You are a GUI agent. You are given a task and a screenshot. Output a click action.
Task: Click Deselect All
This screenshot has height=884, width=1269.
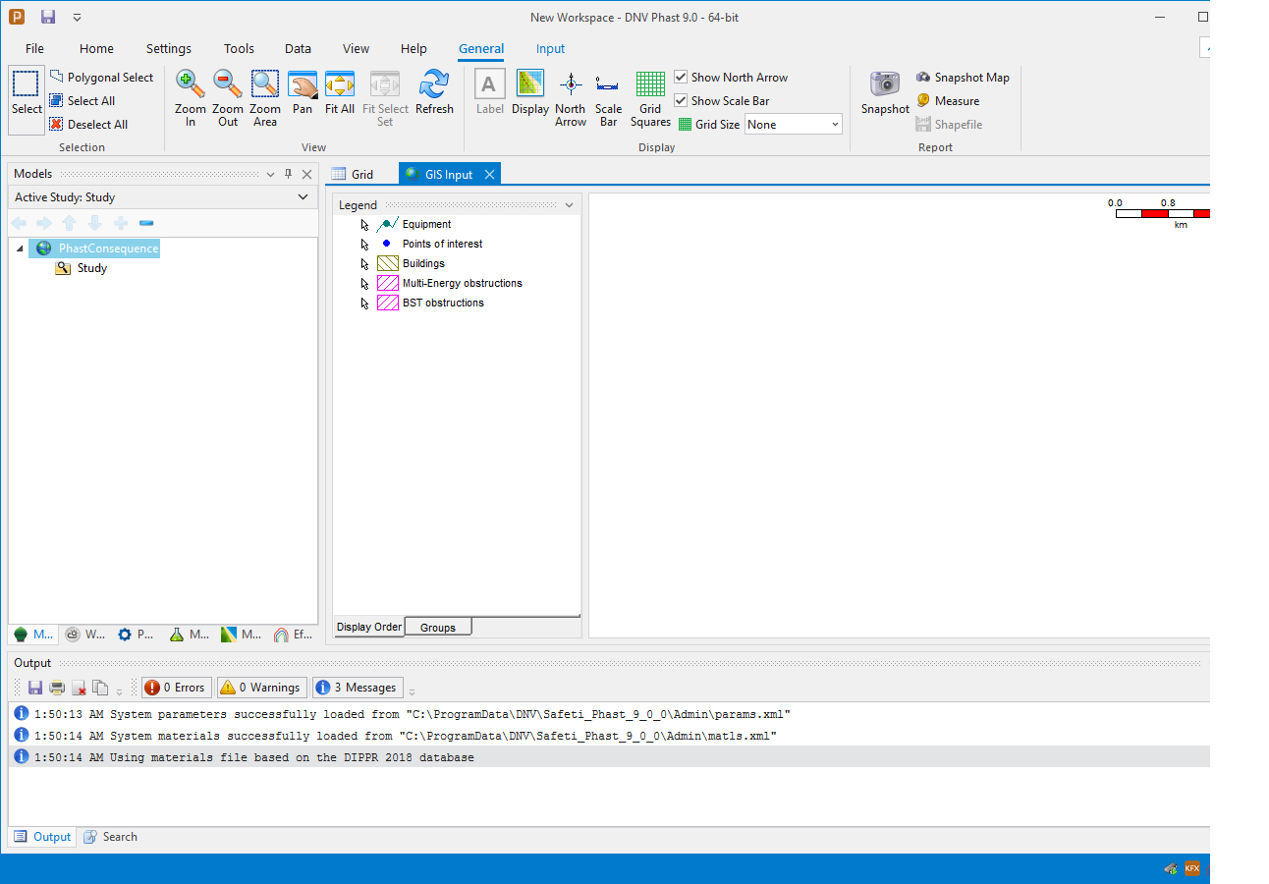click(88, 125)
